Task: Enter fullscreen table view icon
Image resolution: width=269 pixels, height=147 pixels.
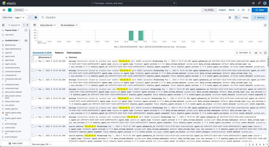Action: 265,53
